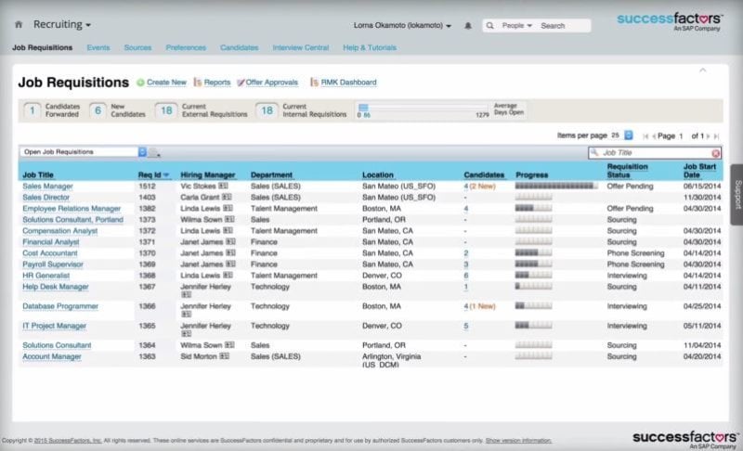Open the HR Generalist candidates count
Screen dimensions: 743x451
coord(466,276)
